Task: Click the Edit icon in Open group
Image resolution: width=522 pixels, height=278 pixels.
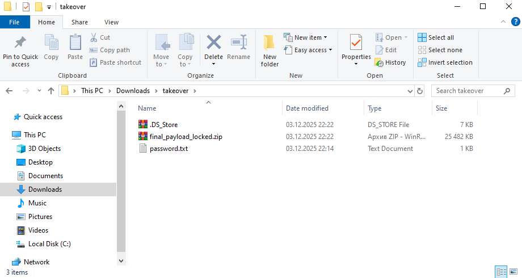Action: pos(379,50)
